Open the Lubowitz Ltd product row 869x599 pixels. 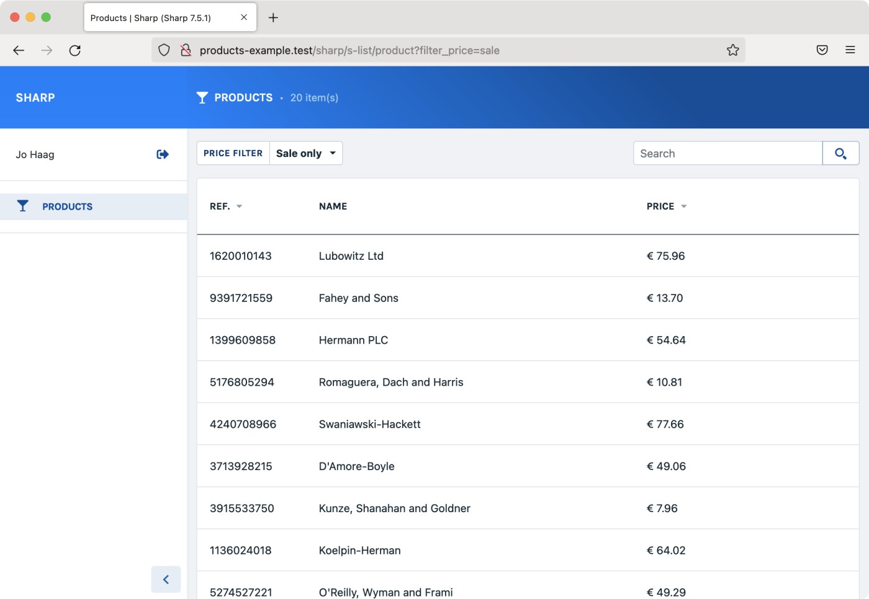click(x=351, y=256)
